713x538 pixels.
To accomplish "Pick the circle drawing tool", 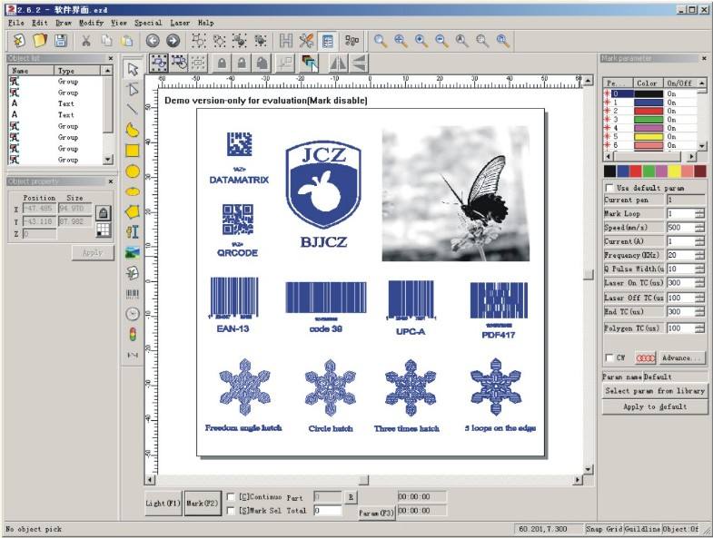I will (x=133, y=171).
